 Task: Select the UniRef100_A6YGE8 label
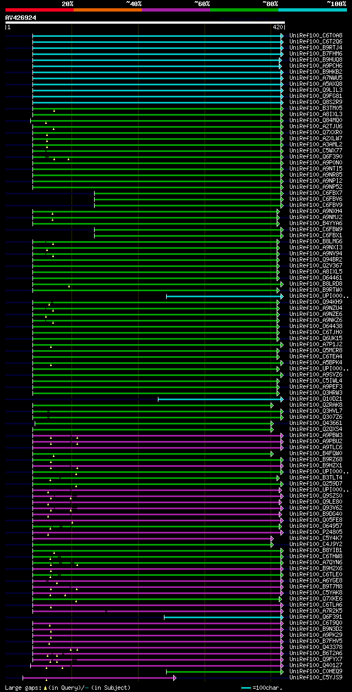point(316,580)
